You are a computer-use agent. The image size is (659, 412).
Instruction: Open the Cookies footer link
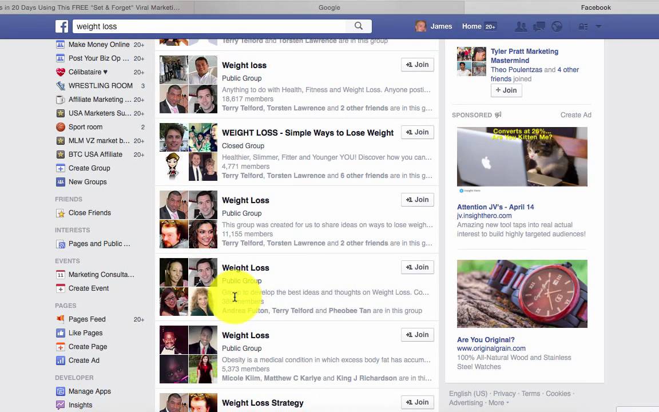558,394
